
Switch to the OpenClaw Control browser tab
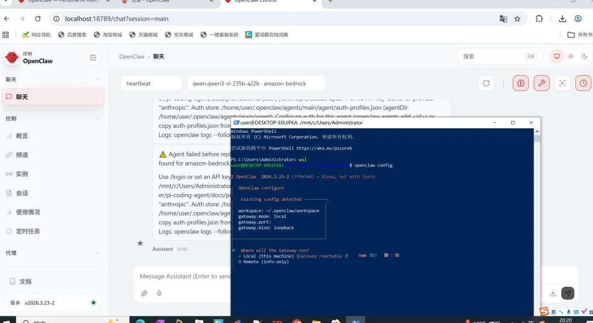click(271, 2)
